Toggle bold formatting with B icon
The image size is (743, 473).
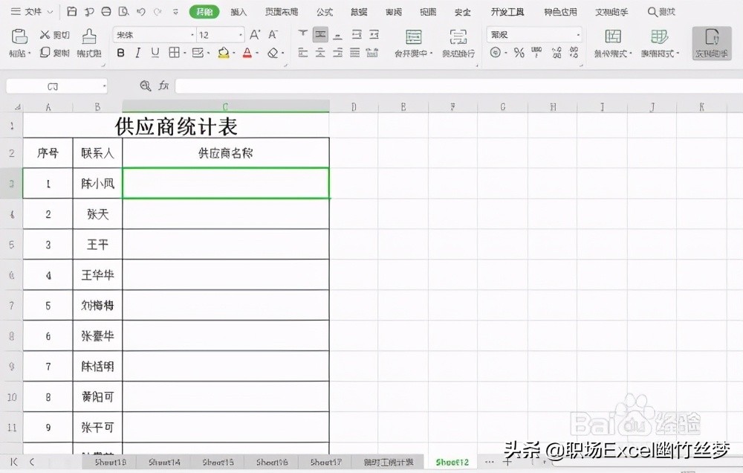(120, 53)
